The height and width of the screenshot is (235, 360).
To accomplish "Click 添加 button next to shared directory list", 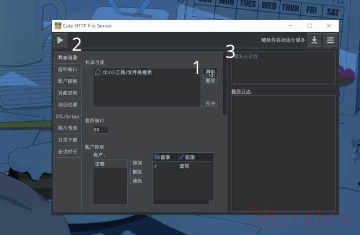I will 210,72.
